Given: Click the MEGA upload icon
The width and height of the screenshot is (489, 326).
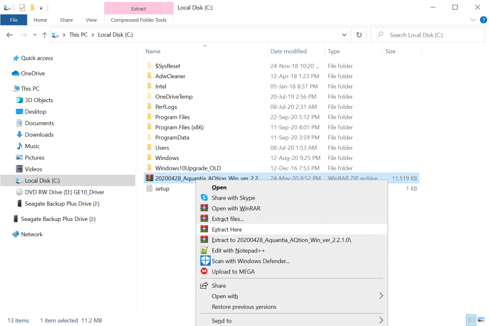Looking at the screenshot, I should coord(204,272).
